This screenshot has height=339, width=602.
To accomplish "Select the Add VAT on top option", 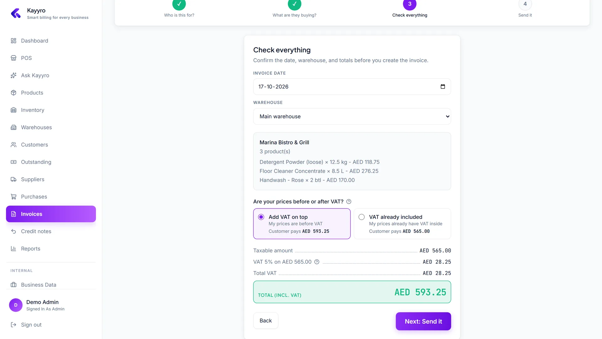I will [x=302, y=224].
